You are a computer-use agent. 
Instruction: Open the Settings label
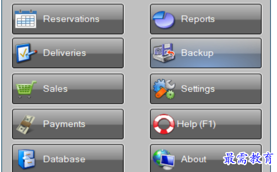(198, 89)
